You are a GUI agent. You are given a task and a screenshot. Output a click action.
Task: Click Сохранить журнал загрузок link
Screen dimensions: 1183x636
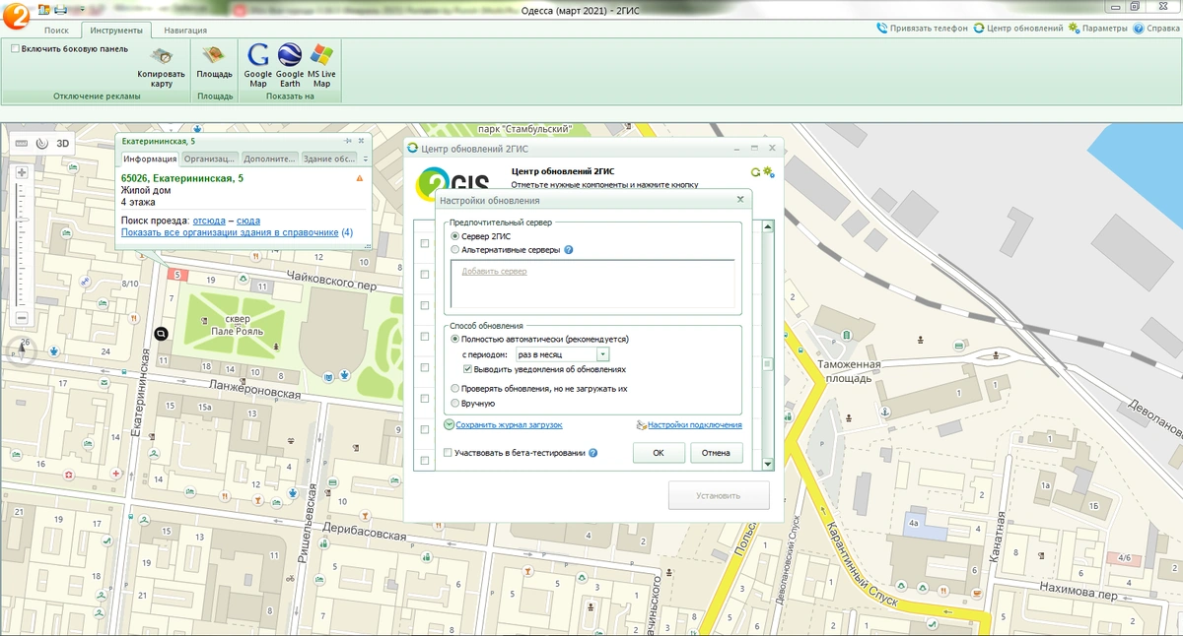click(509, 424)
